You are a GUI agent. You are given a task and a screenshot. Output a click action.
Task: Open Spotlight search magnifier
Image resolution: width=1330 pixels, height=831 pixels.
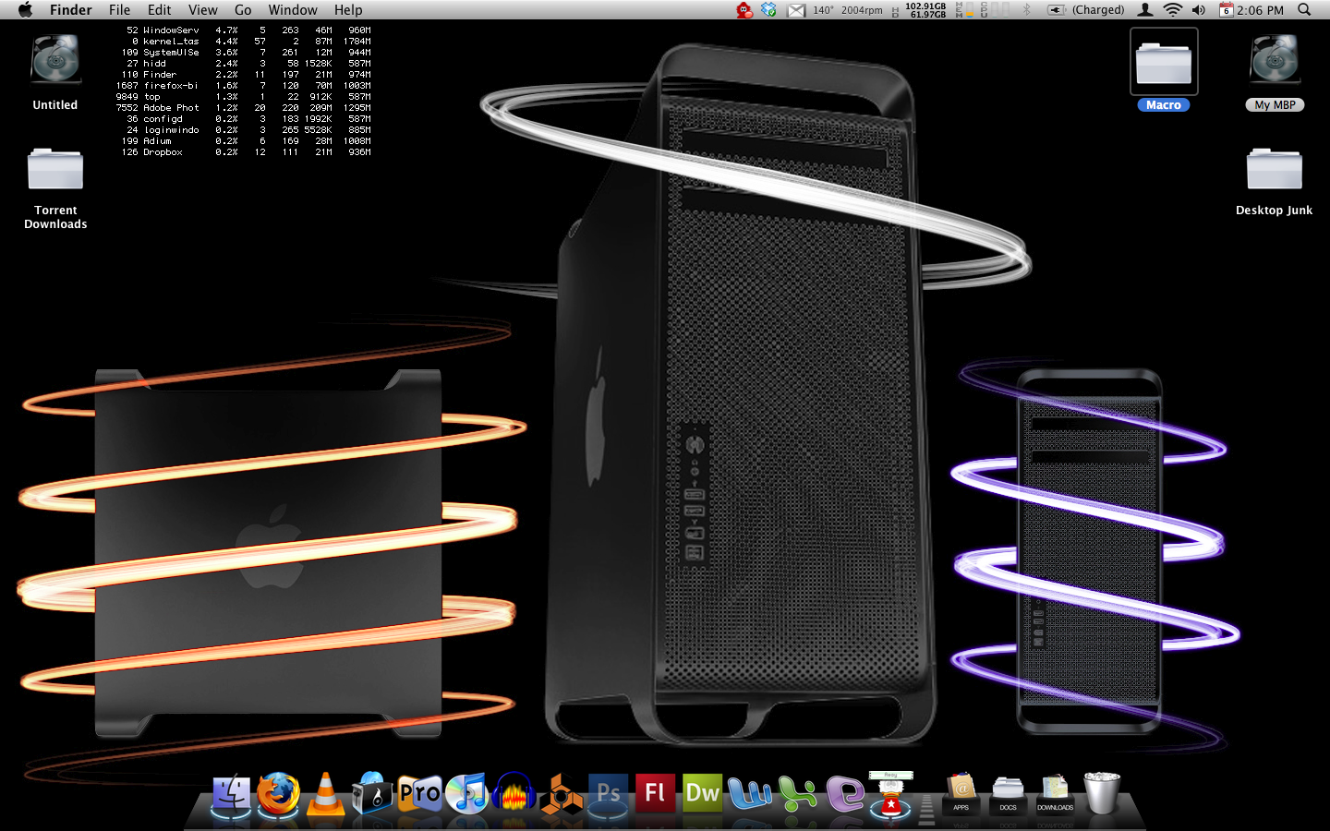pos(1304,10)
